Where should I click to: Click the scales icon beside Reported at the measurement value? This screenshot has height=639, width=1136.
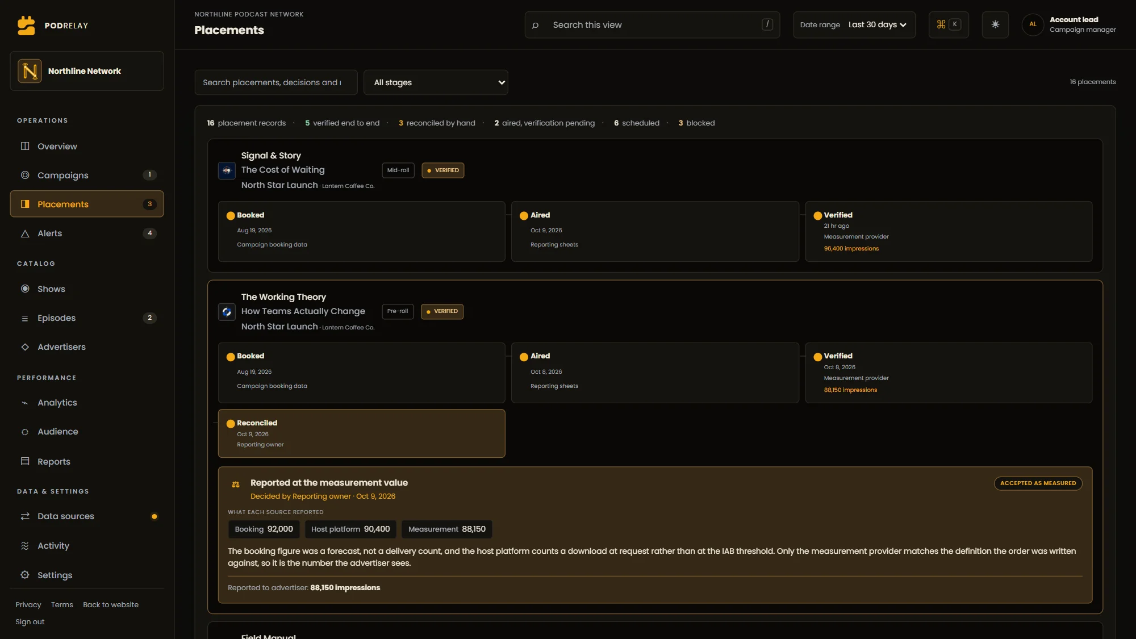tap(236, 485)
